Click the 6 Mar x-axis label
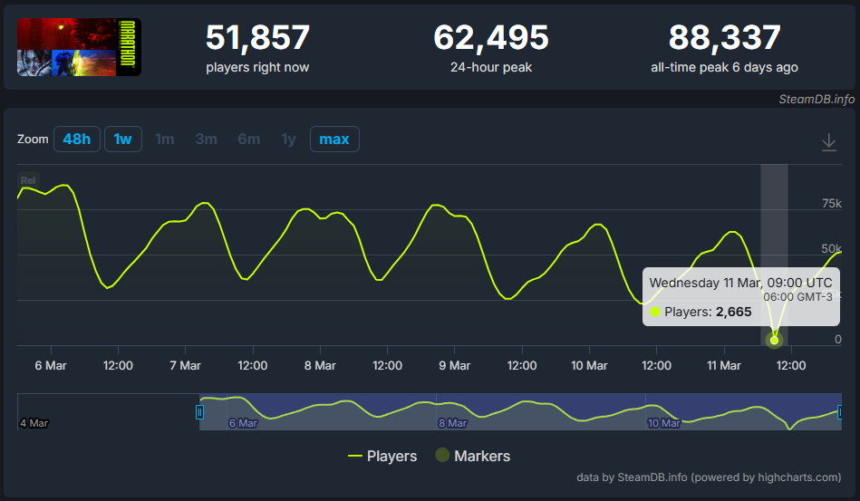 (51, 366)
